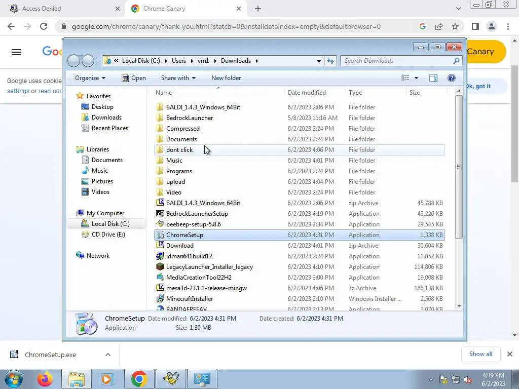519x389 pixels.
Task: Click New folder in the toolbar
Action: (226, 78)
